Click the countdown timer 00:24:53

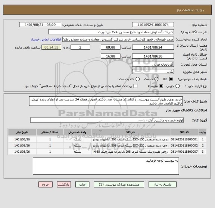click(52, 47)
